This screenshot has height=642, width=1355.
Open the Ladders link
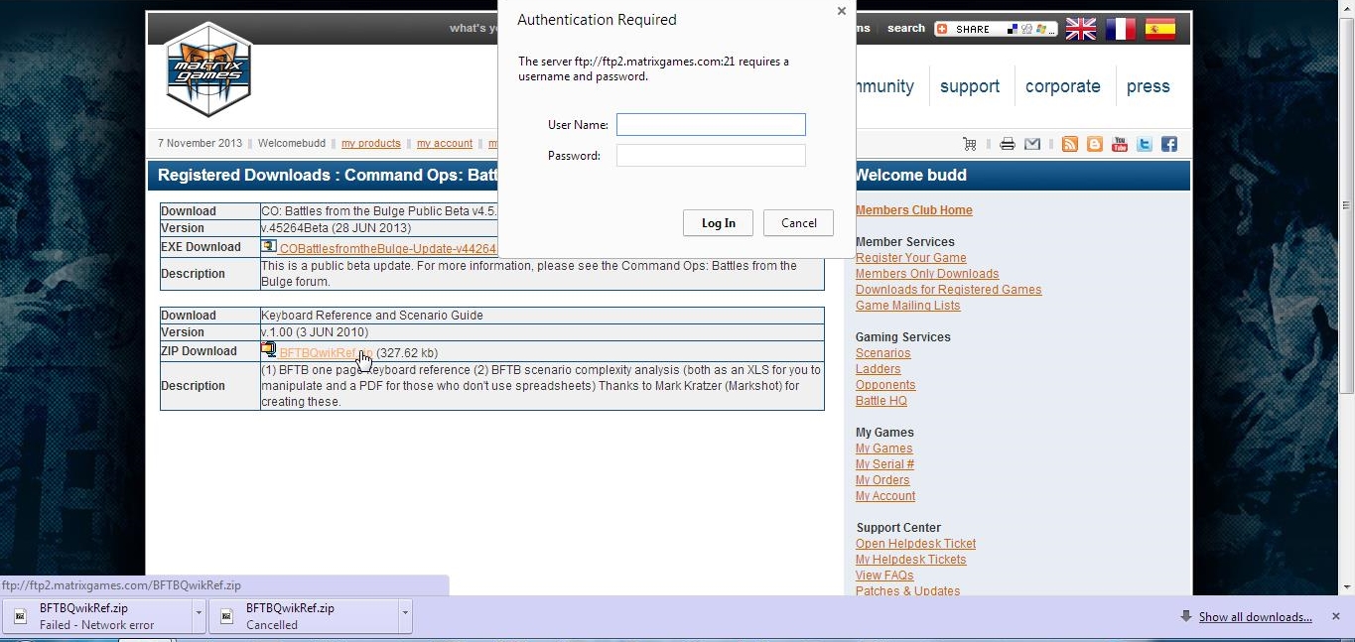tap(879, 369)
